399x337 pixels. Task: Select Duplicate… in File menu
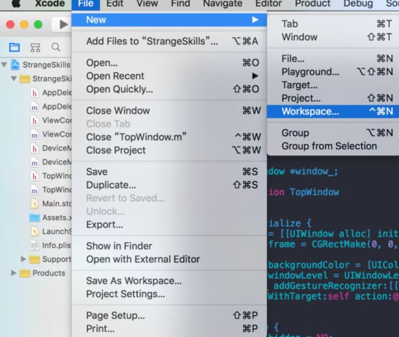(x=169, y=185)
